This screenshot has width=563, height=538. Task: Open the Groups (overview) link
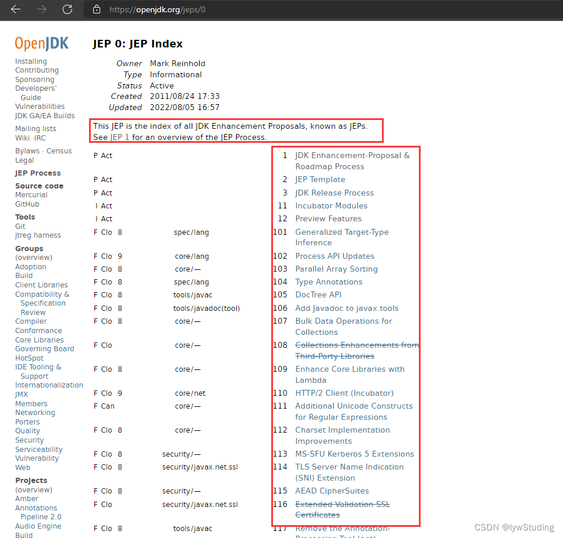tap(34, 258)
